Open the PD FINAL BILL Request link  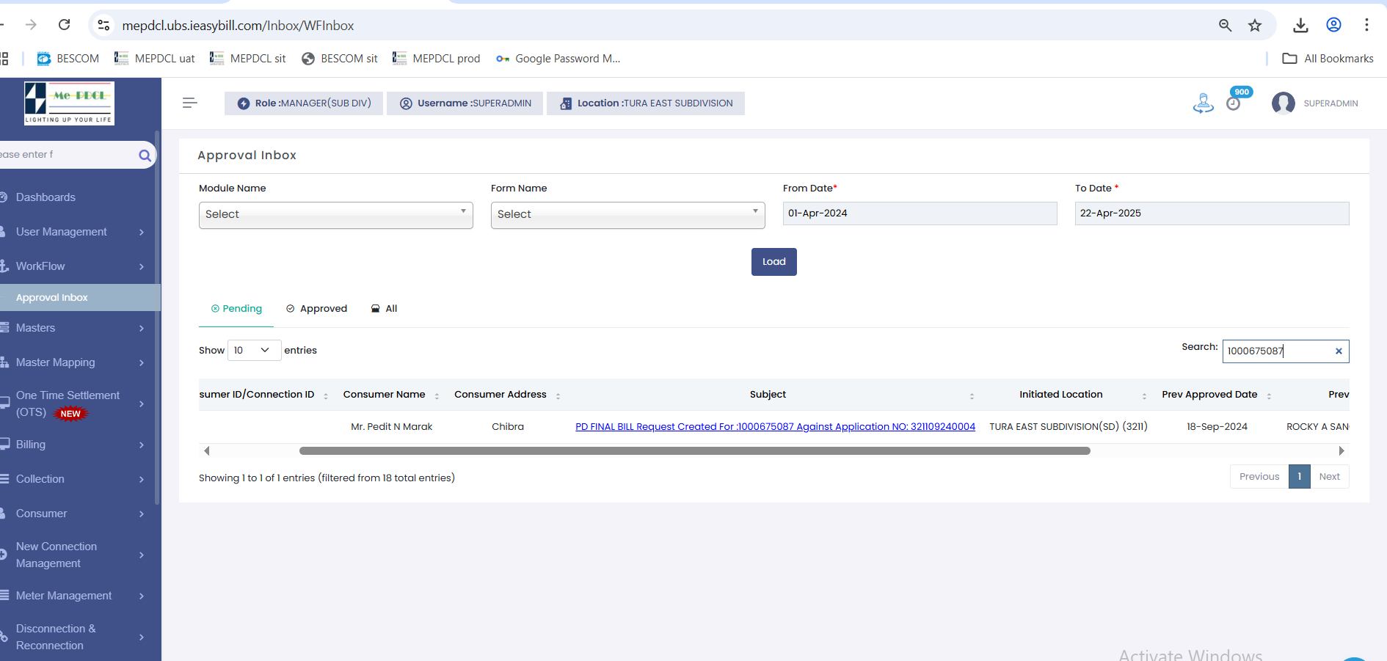click(775, 427)
